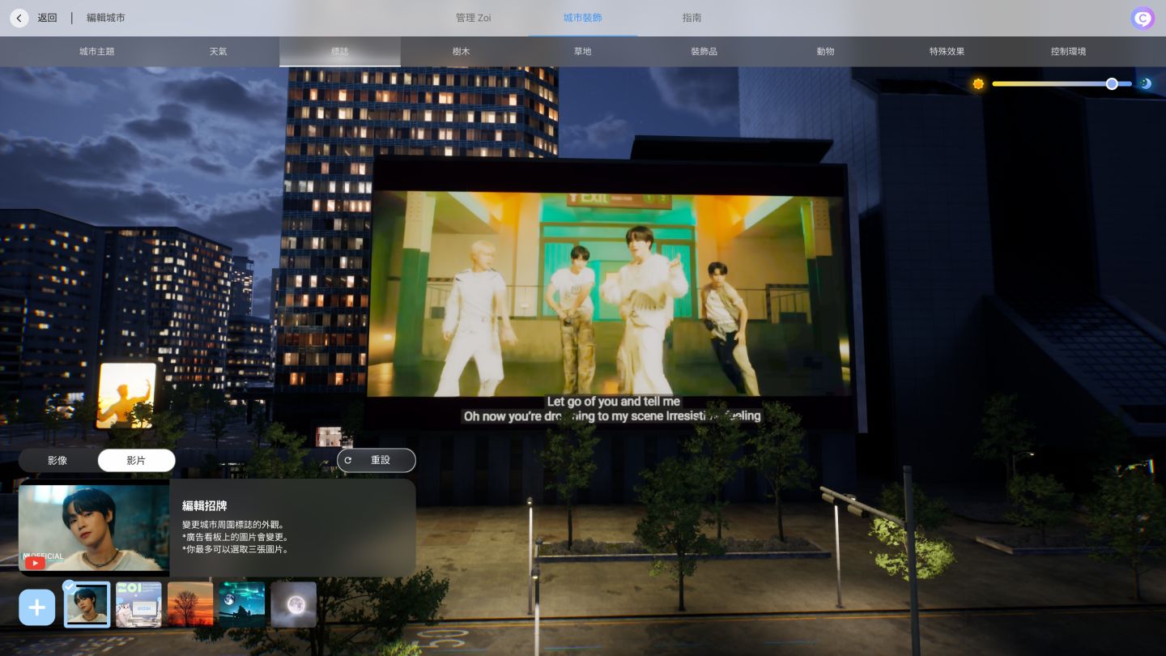Switch to 影像 (image) mode
Viewport: 1166px width, 656px height.
pyautogui.click(x=57, y=460)
